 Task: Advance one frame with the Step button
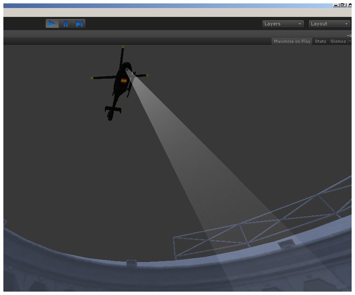(79, 24)
